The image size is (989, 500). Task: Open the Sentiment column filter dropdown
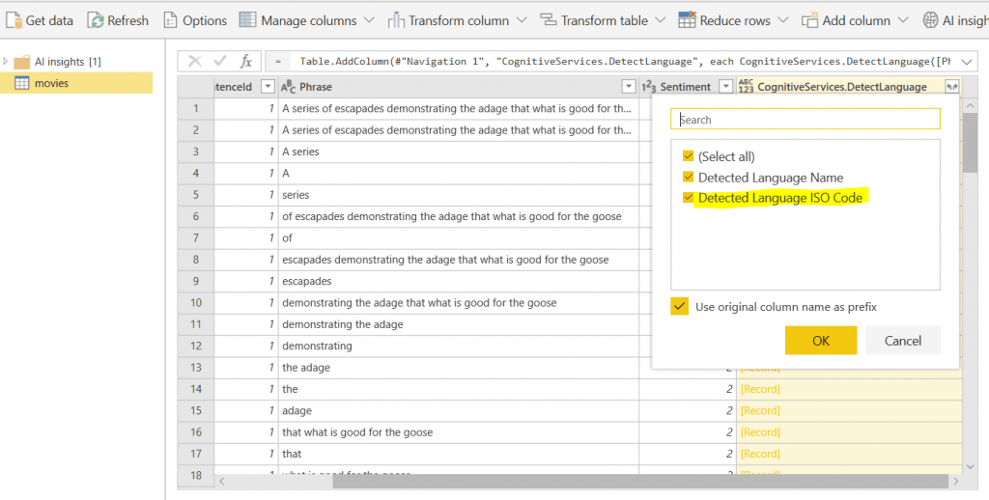[726, 87]
